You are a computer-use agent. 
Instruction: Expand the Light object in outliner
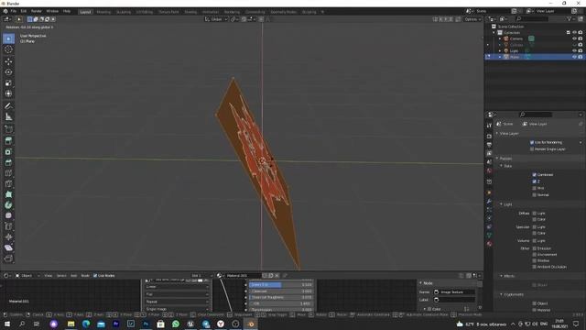500,51
